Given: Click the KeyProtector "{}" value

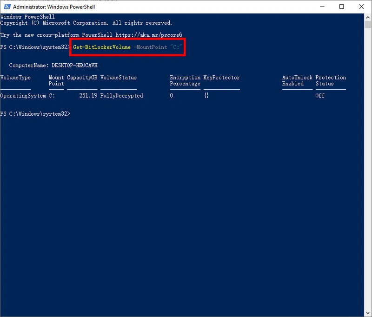Looking at the screenshot, I should (206, 95).
